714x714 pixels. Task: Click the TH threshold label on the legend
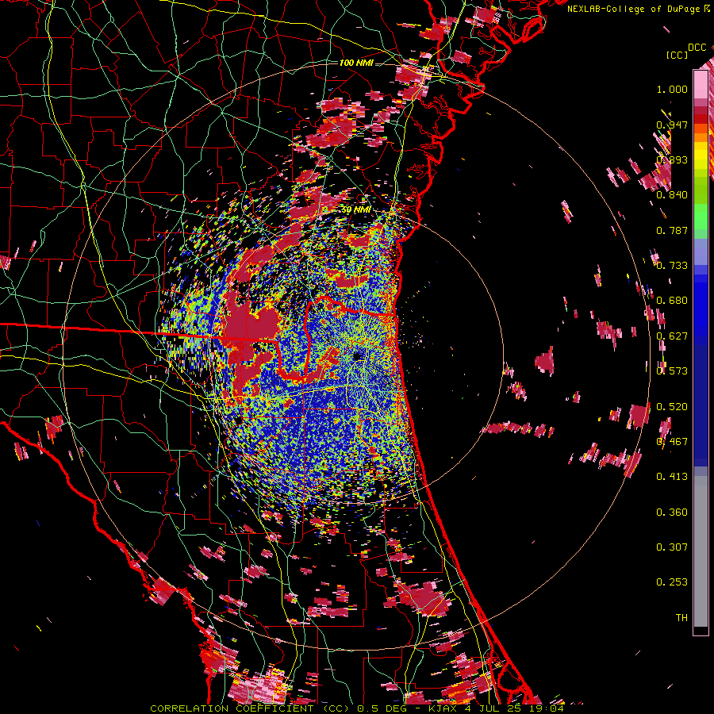(681, 617)
